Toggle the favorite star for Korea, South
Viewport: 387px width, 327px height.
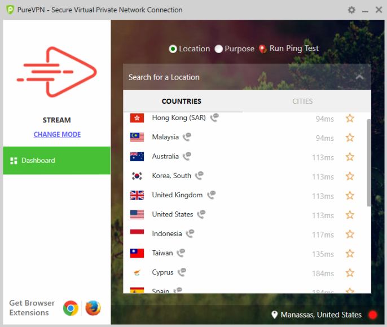point(350,176)
